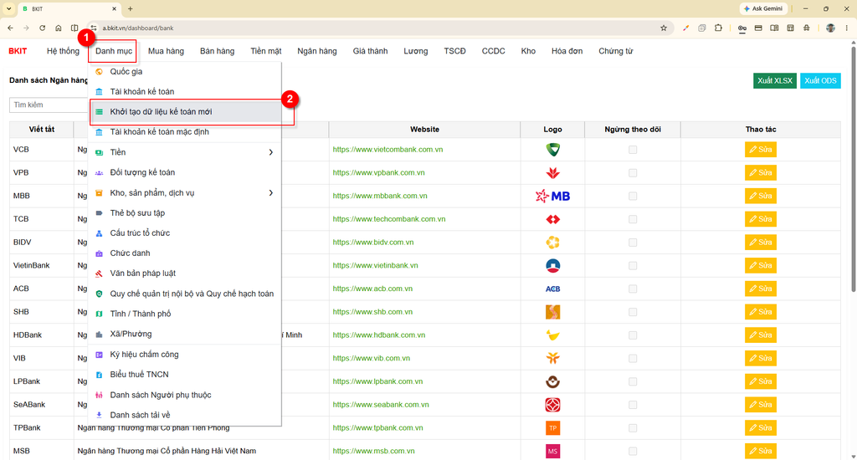
Task: Open the Danh mục menu
Action: 113,51
